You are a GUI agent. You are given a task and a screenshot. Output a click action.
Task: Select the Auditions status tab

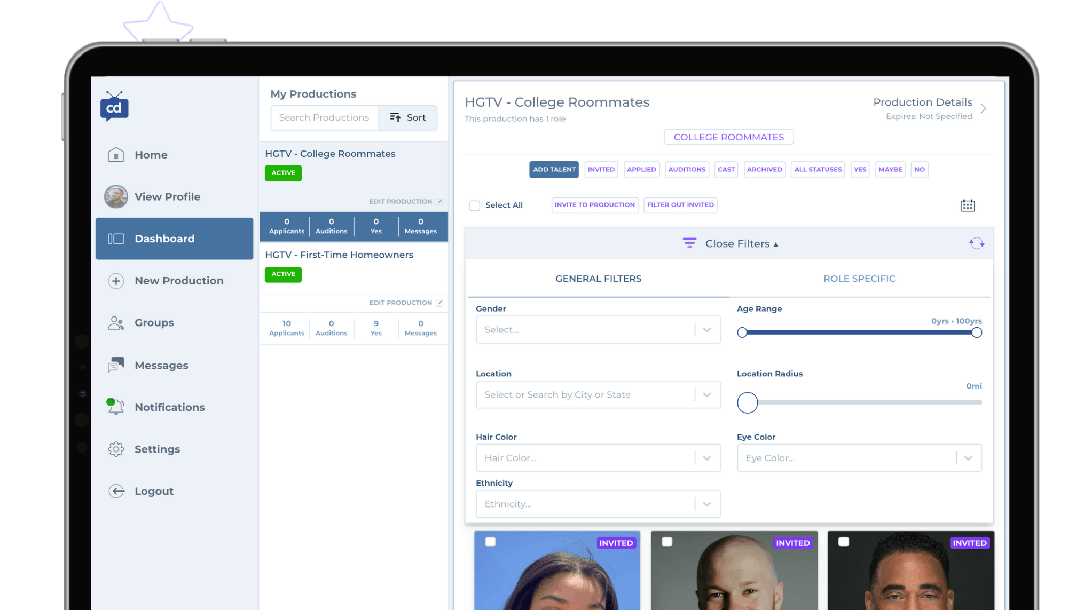pos(687,170)
